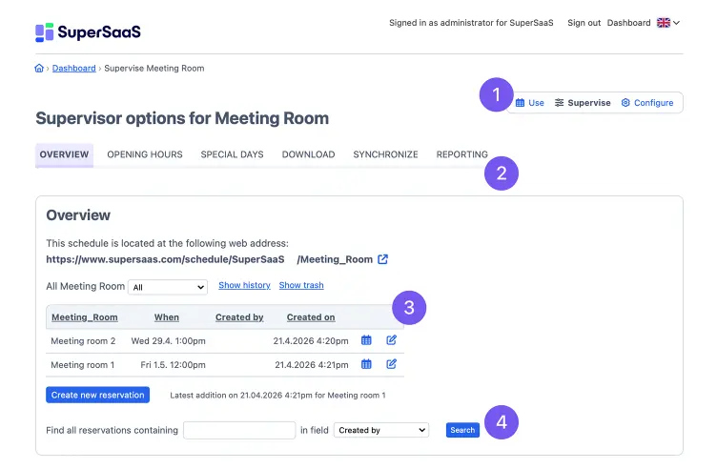Open Configure in the schedule toolbar
Screen dimensions: 717x469
tap(647, 103)
